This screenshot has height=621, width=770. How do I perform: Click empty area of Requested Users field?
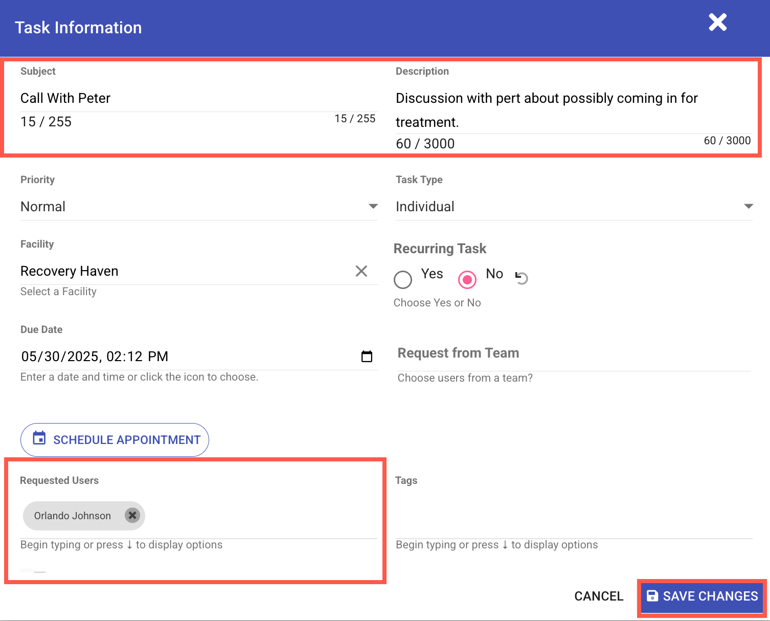(261, 517)
